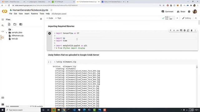
Task: Open more cell actions menu
Action: tap(195, 30)
